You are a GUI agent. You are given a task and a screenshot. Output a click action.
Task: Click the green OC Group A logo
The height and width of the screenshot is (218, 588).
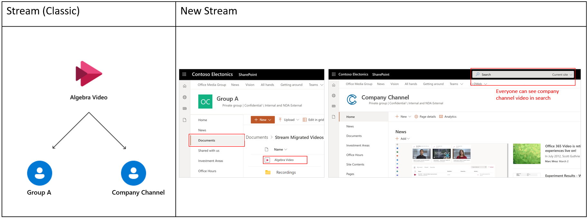[x=205, y=102]
